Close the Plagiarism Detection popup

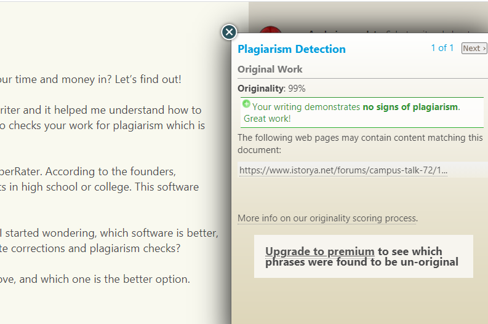229,32
